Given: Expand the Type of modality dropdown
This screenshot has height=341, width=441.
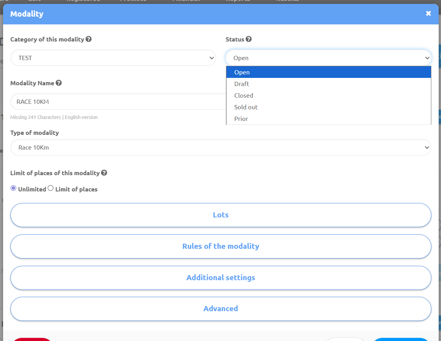Looking at the screenshot, I should pos(220,148).
